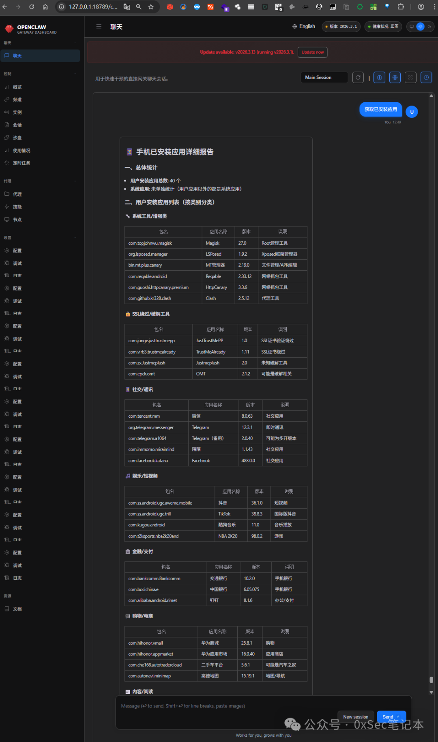Click the browser zoom magnifier icon
Image resolution: width=438 pixels, height=742 pixels.
(x=139, y=6)
